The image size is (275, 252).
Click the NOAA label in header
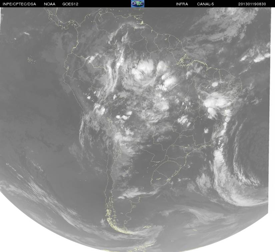[50, 4]
